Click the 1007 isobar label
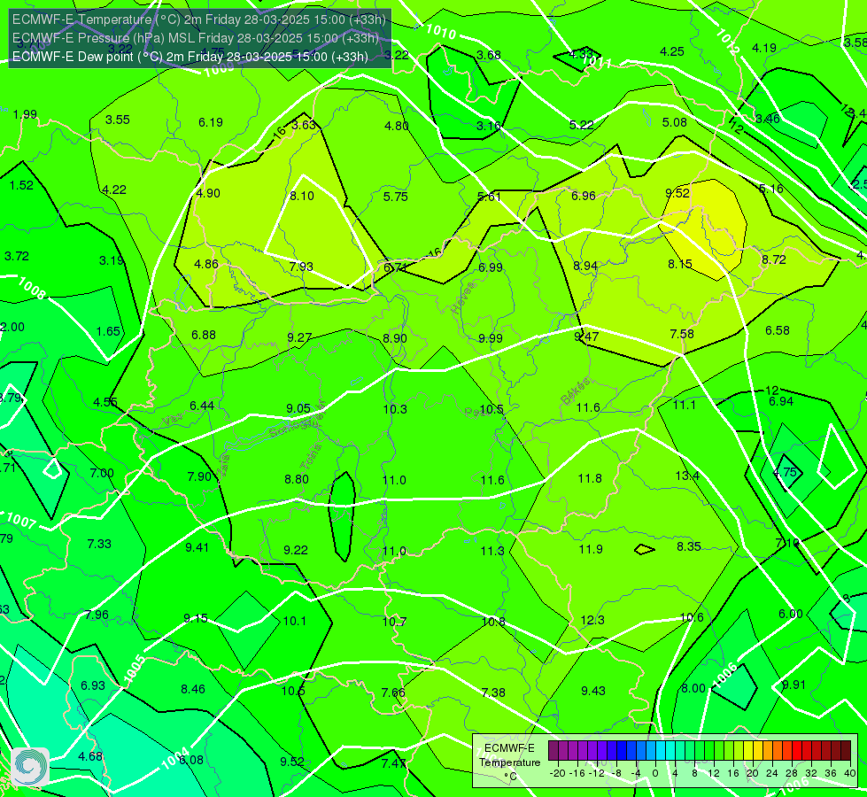This screenshot has height=797, width=867. [21, 521]
